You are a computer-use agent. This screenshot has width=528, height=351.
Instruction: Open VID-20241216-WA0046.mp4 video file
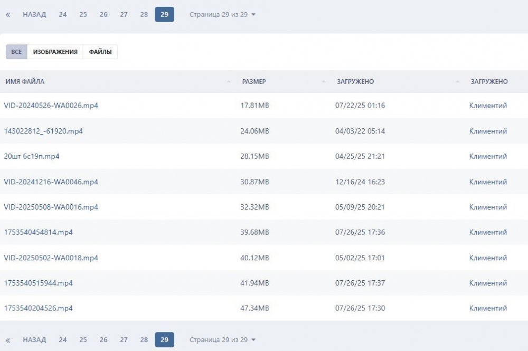tap(51, 182)
